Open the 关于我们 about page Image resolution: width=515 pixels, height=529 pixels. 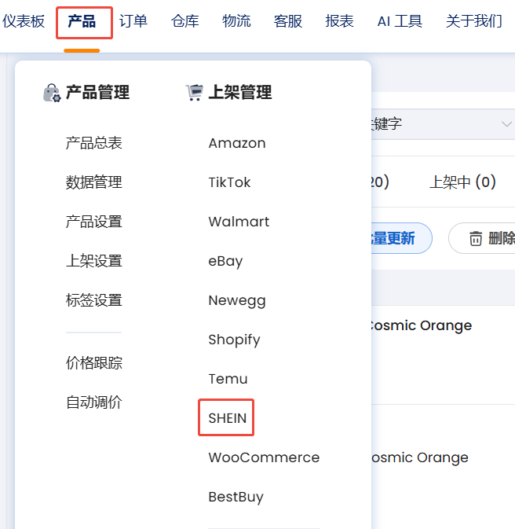473,21
